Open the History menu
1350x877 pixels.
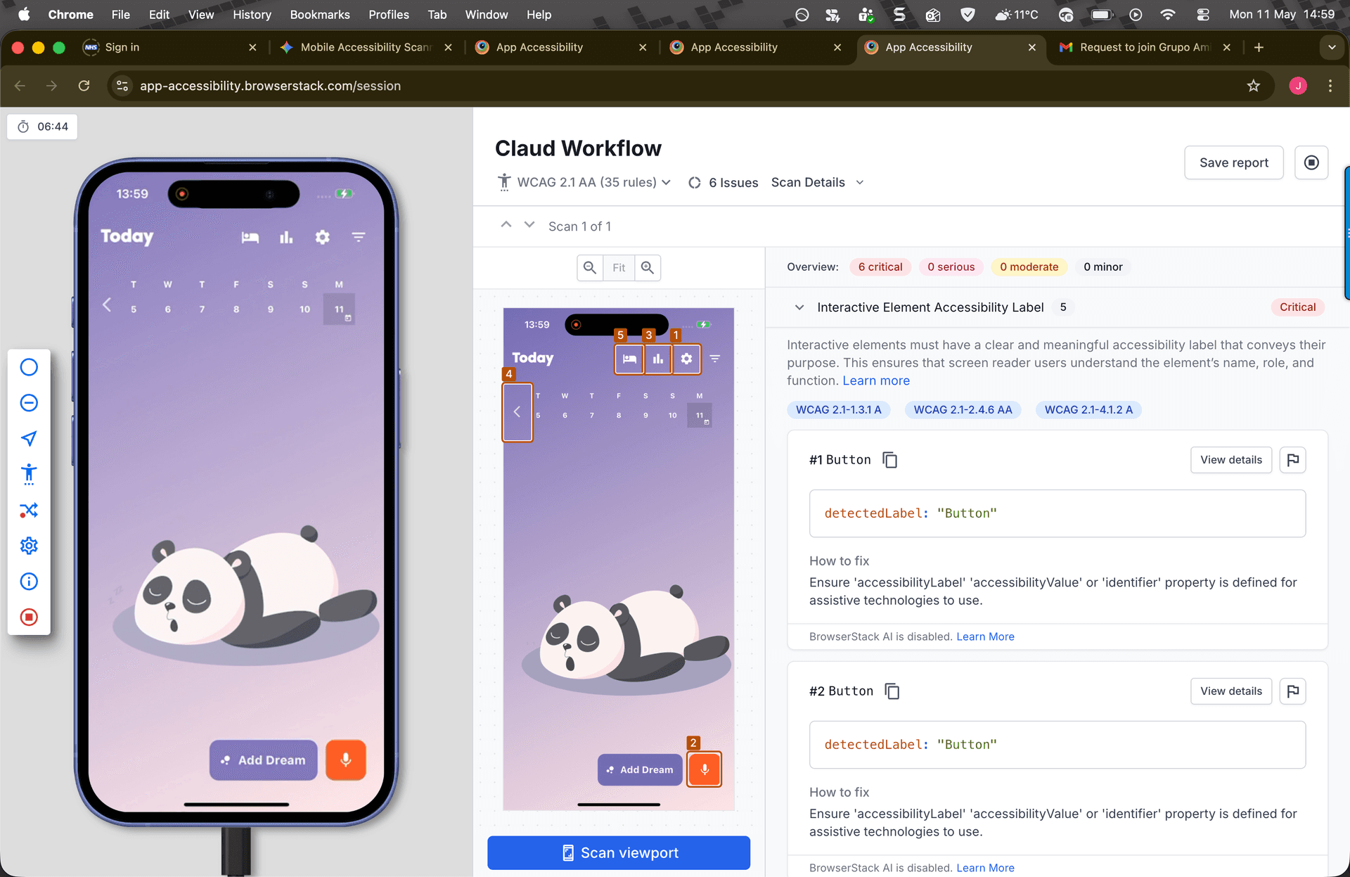[x=252, y=14]
